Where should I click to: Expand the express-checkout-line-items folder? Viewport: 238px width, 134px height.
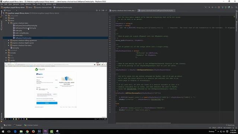[x=9, y=45]
